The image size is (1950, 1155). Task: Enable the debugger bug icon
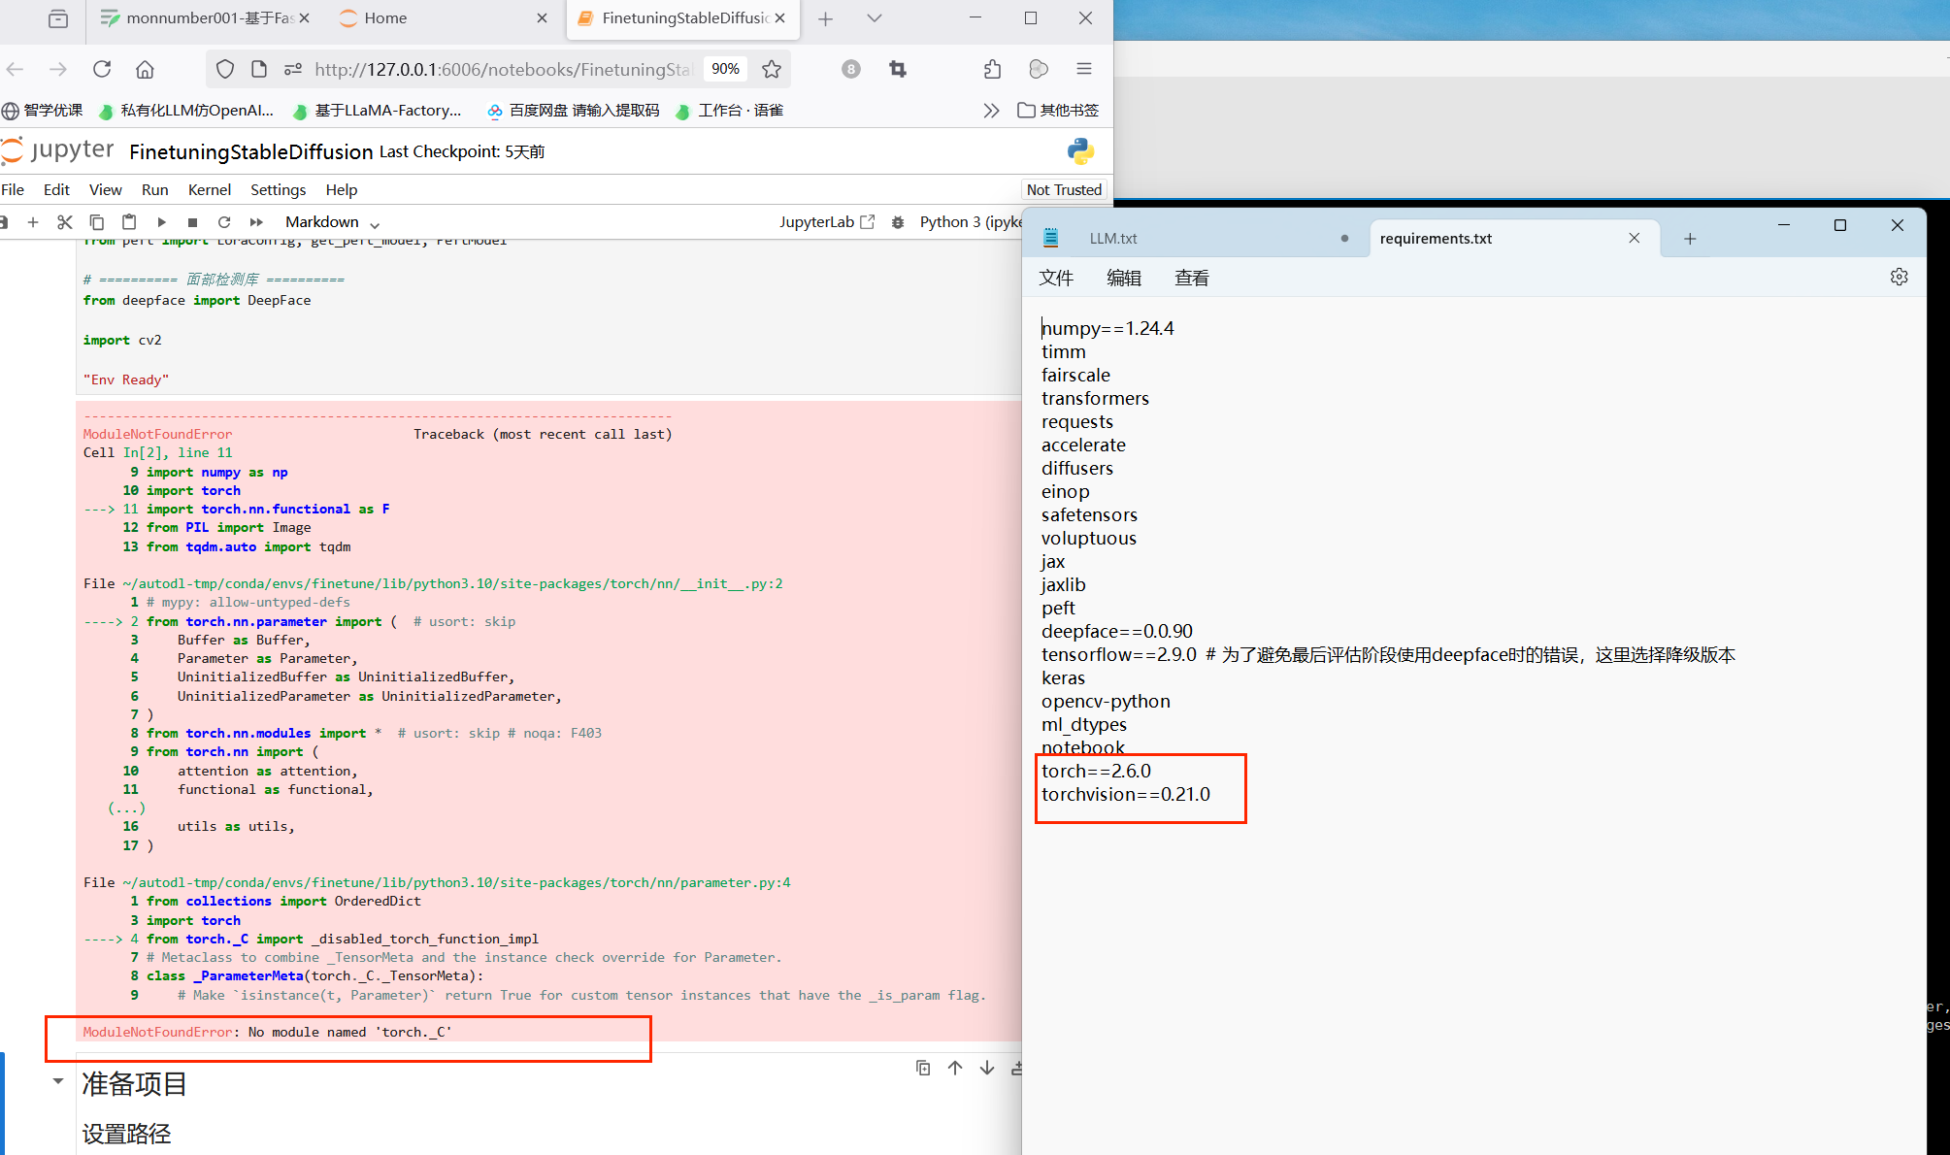point(898,222)
